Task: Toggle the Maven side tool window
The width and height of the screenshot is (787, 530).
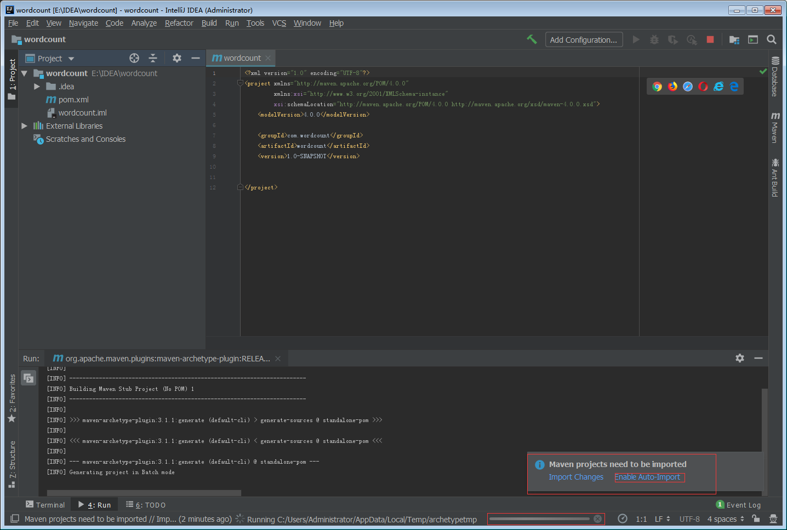Action: [774, 128]
